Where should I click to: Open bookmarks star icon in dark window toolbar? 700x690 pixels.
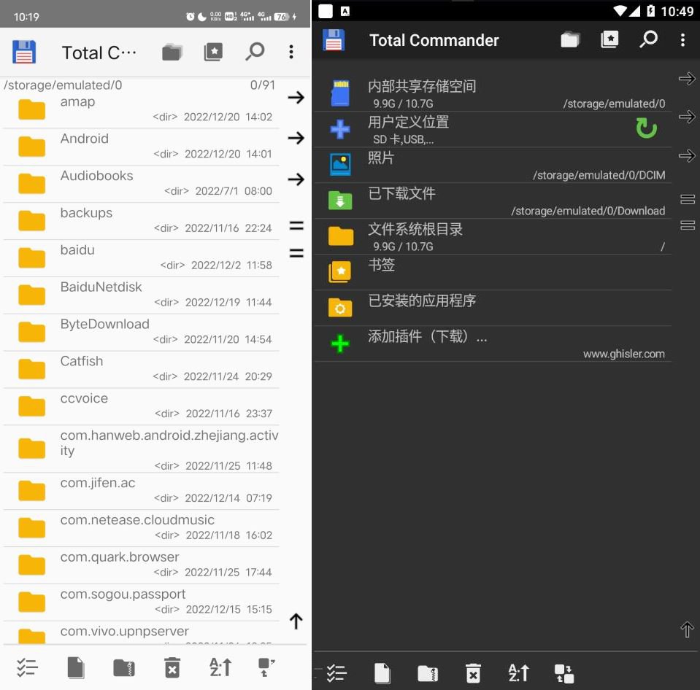609,39
